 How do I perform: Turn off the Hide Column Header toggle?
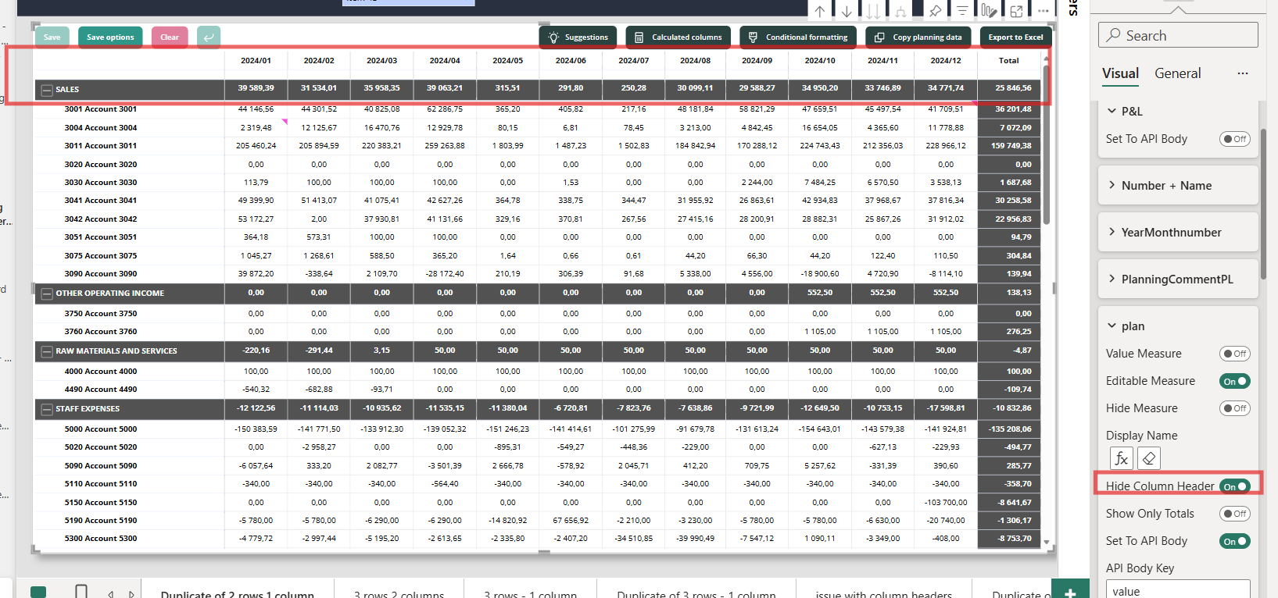[x=1235, y=486]
